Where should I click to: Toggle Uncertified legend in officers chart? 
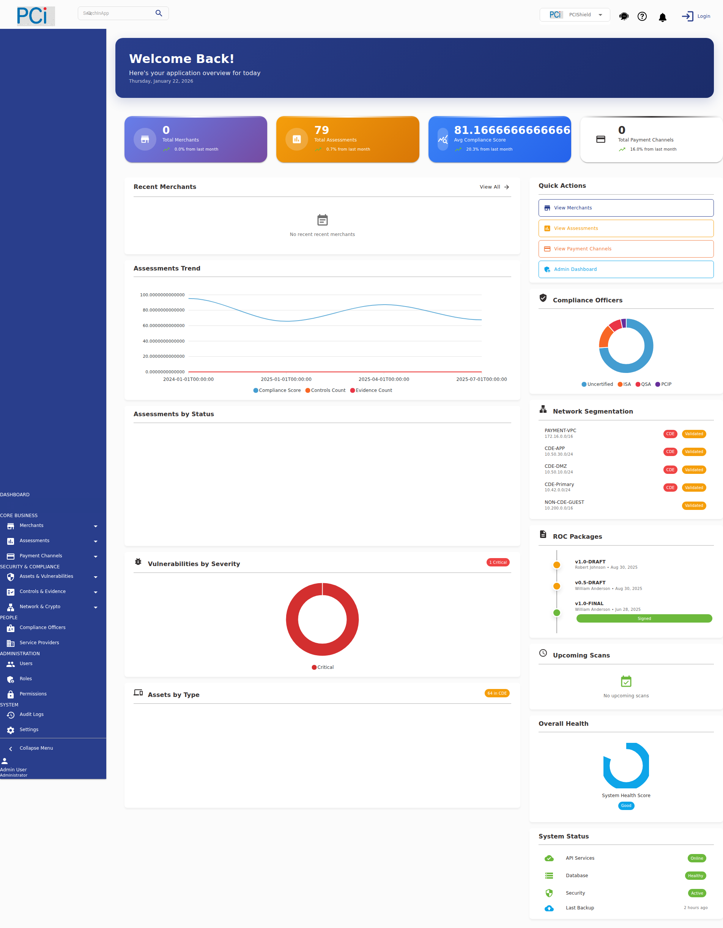[597, 384]
